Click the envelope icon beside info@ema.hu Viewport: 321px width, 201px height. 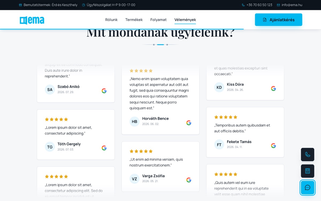(278, 5)
